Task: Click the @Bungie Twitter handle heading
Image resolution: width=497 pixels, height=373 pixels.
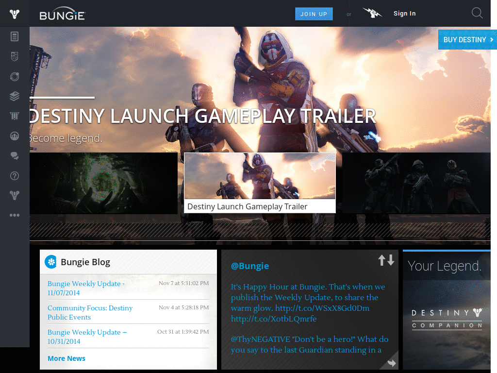Action: 250,266
